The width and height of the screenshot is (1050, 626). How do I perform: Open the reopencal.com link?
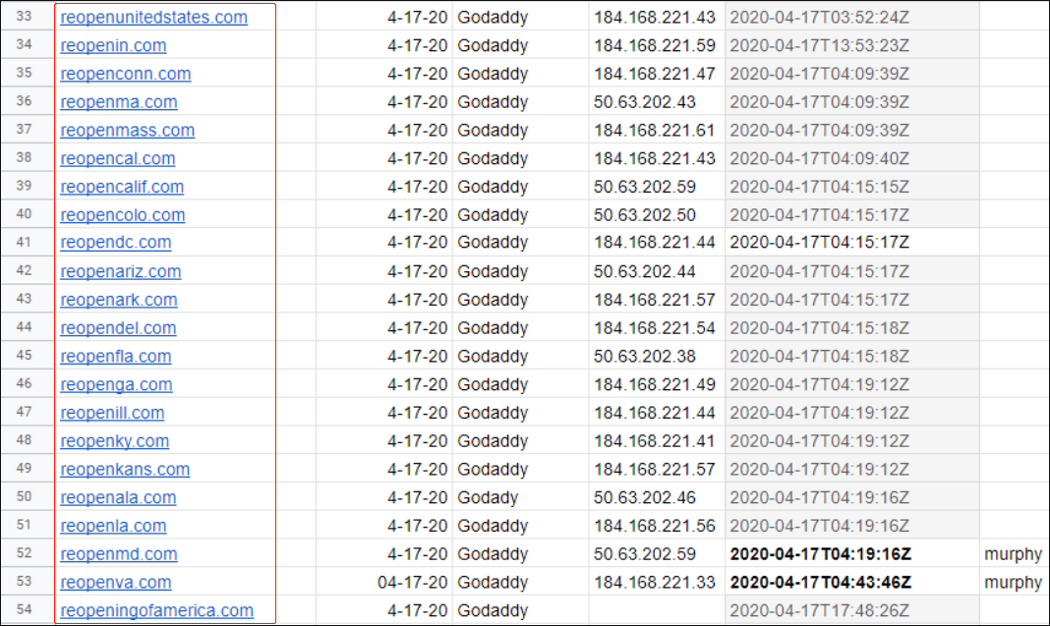click(x=117, y=158)
